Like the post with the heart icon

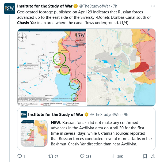[82, 156]
